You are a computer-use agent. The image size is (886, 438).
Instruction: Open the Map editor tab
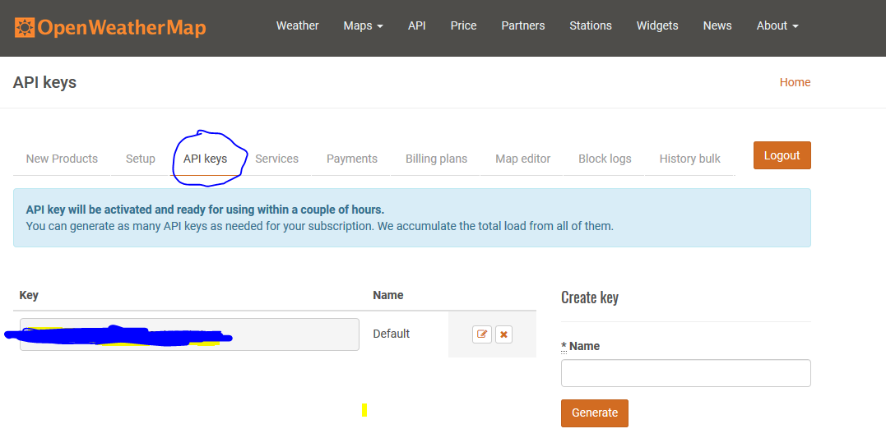(x=522, y=159)
